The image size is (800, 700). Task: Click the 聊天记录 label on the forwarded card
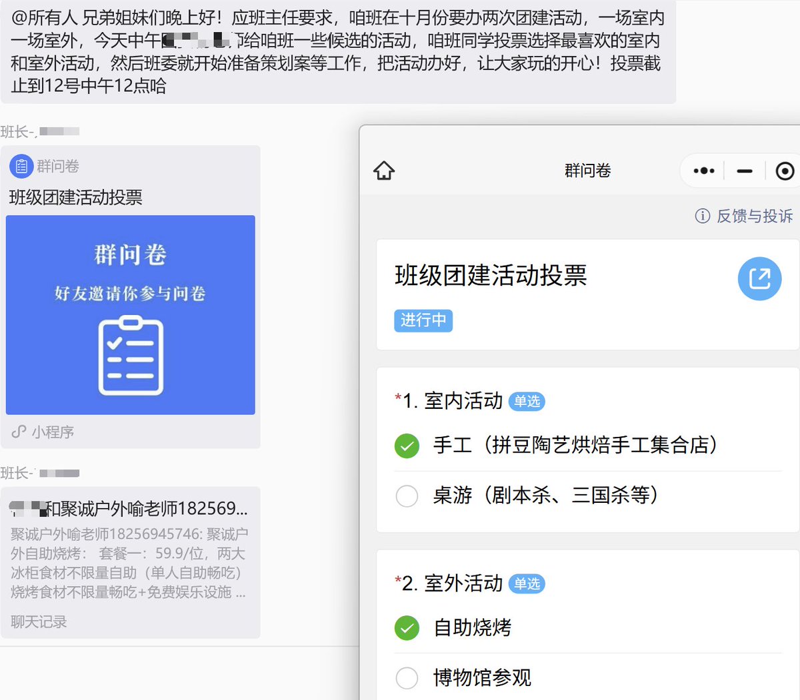pos(39,622)
